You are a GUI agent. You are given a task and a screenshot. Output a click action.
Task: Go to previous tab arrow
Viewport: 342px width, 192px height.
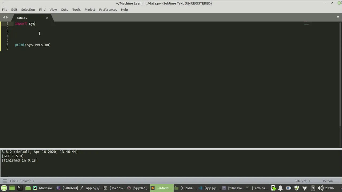pyautogui.click(x=4, y=17)
